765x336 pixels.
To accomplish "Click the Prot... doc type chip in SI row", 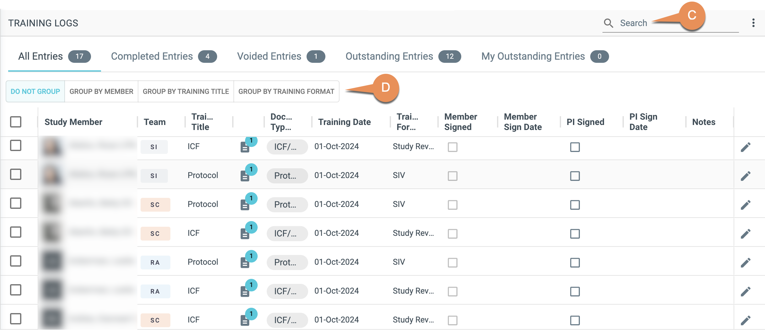I will 287,176.
